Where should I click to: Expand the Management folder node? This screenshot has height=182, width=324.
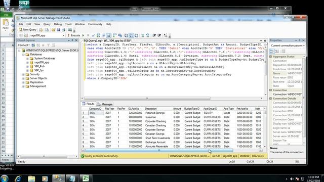(x=23, y=86)
